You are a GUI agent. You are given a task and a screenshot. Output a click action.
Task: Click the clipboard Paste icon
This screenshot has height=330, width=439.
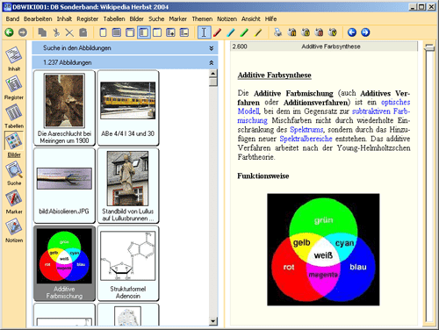click(x=83, y=32)
